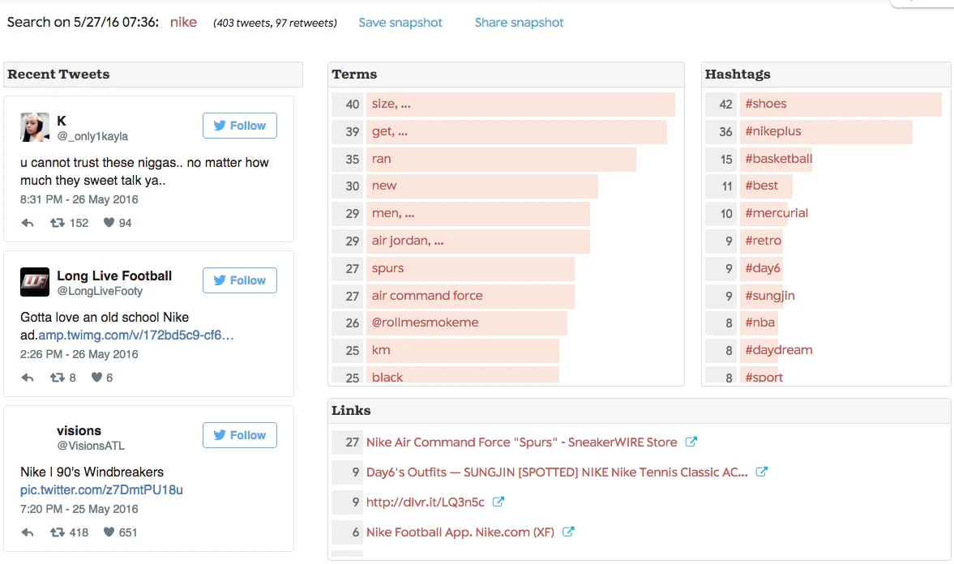Like the tweet with 94 likes
Viewport: 954px width, 564px height.
tap(109, 223)
